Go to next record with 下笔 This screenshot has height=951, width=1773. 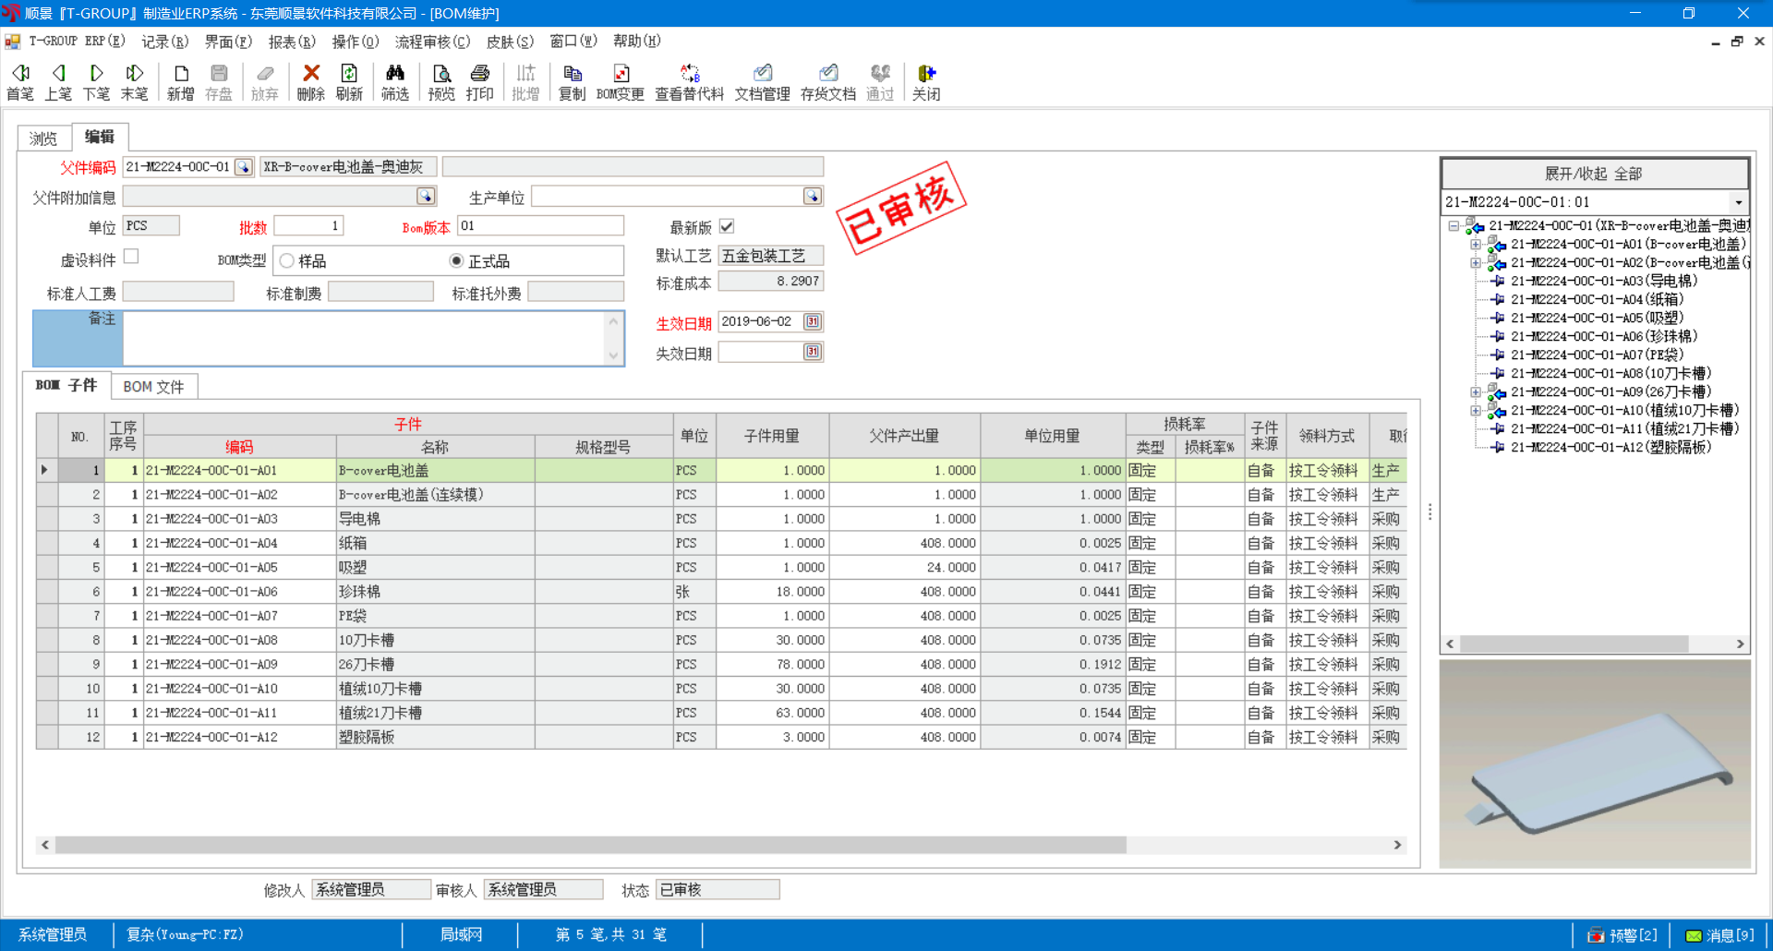click(x=96, y=81)
